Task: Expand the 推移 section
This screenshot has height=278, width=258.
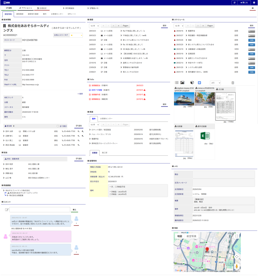Action: (80, 94)
